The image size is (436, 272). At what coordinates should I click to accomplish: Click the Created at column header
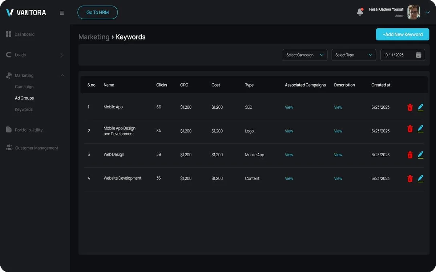point(381,85)
